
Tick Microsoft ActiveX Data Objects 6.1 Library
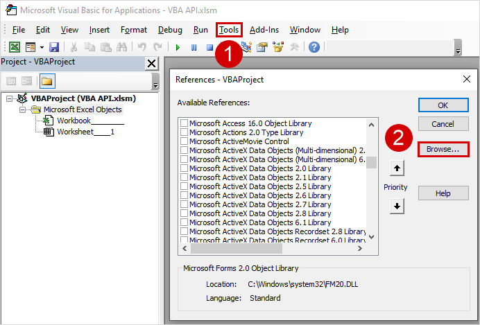(184, 222)
